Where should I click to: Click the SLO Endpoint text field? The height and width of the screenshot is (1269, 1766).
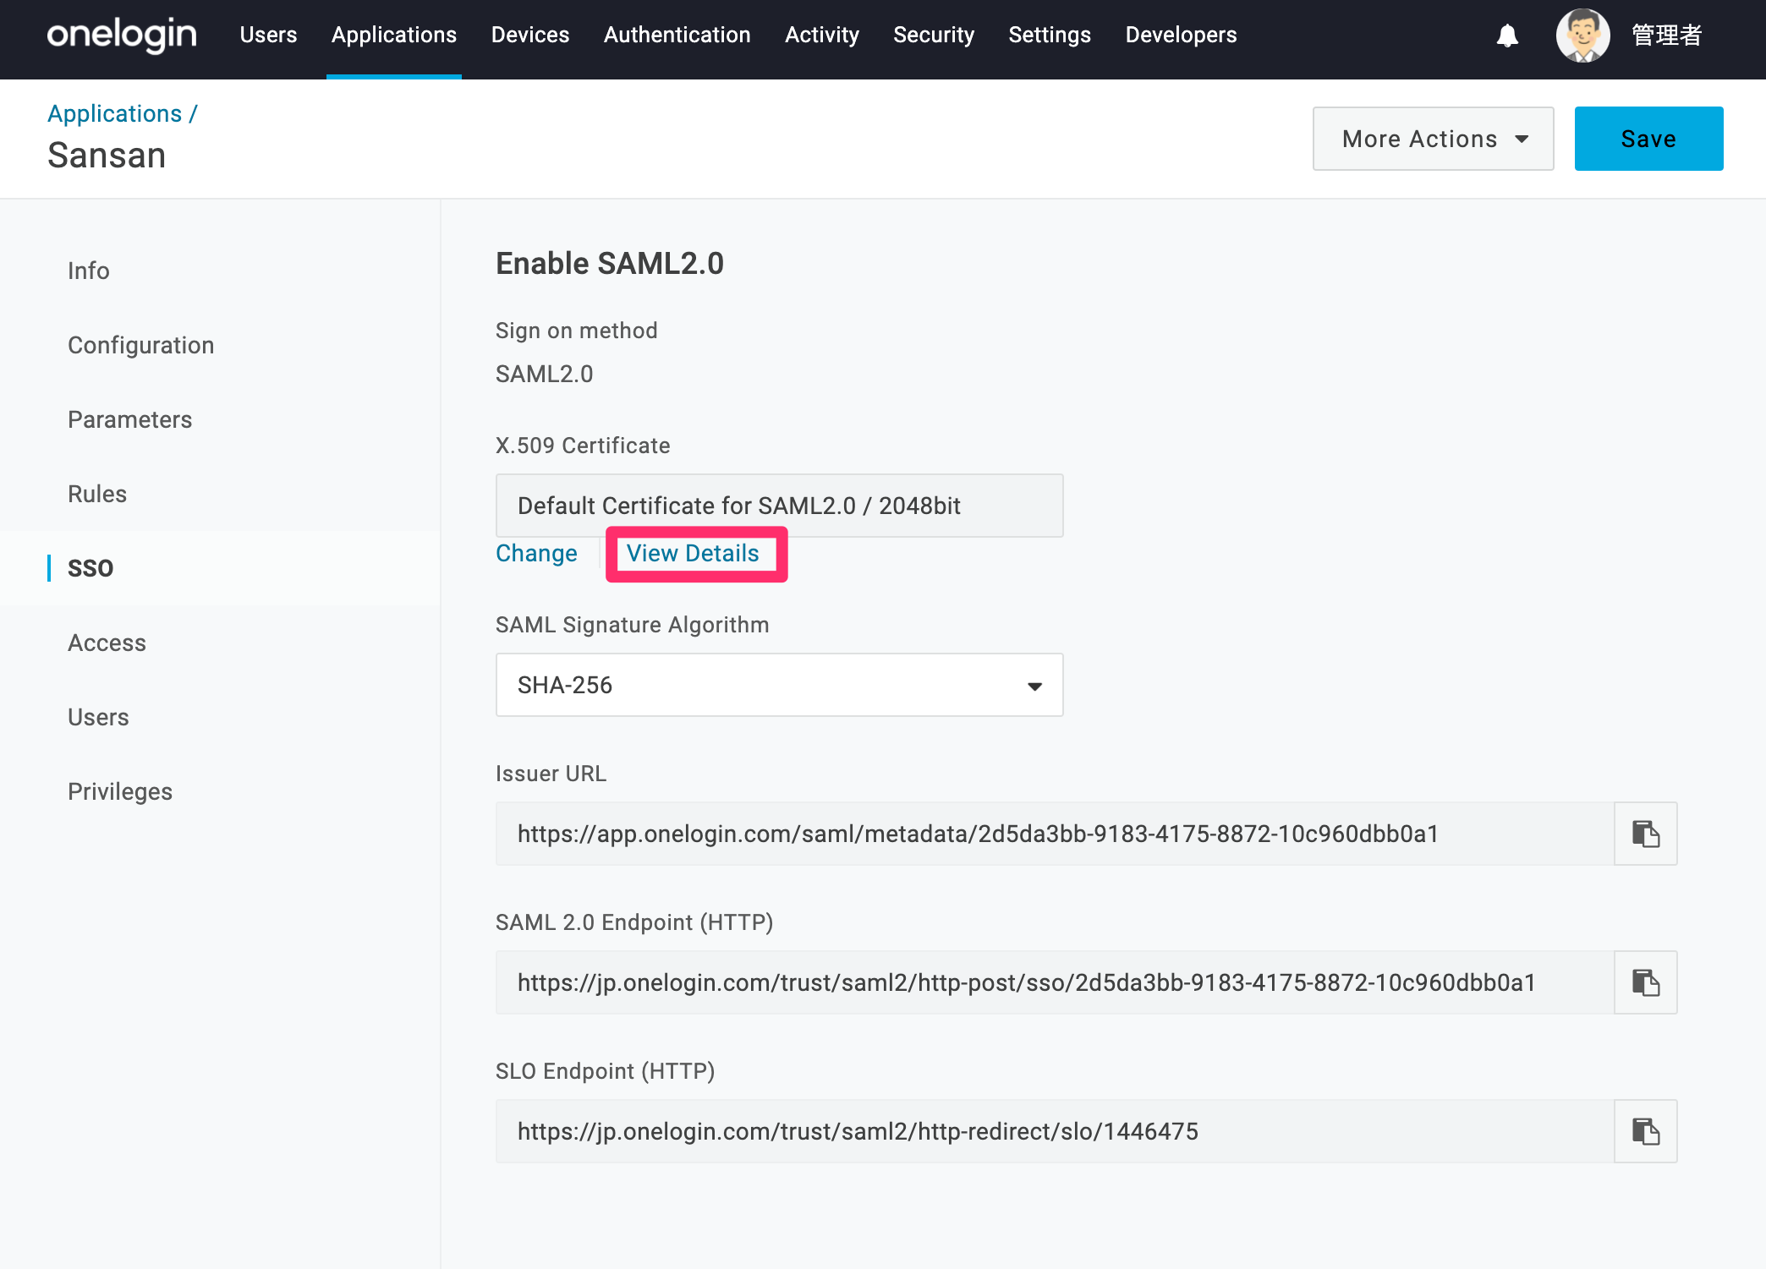(1055, 1131)
